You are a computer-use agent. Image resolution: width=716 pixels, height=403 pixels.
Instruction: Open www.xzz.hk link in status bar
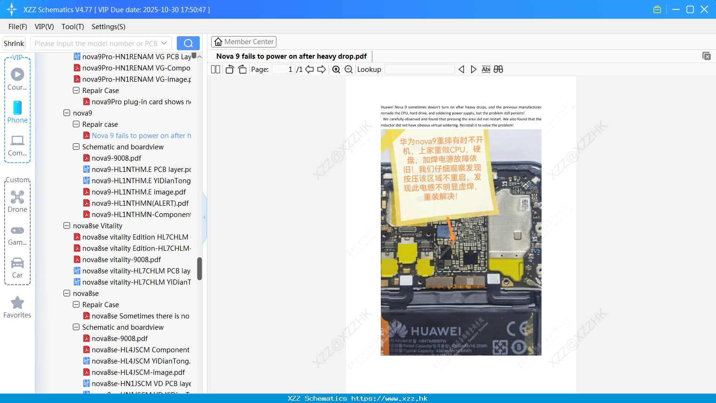click(x=389, y=398)
